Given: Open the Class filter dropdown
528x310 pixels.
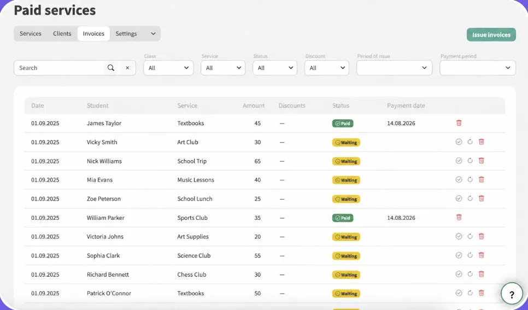Looking at the screenshot, I should (168, 68).
